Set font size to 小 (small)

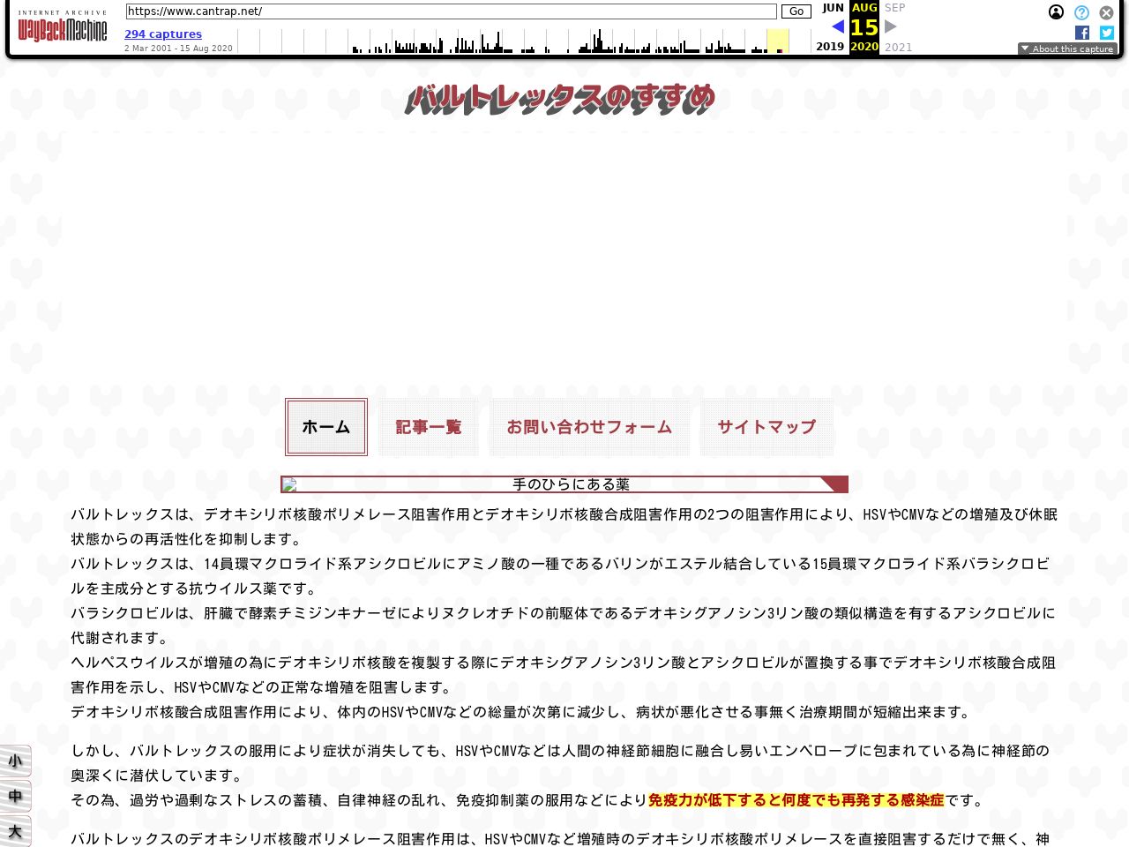coord(15,761)
